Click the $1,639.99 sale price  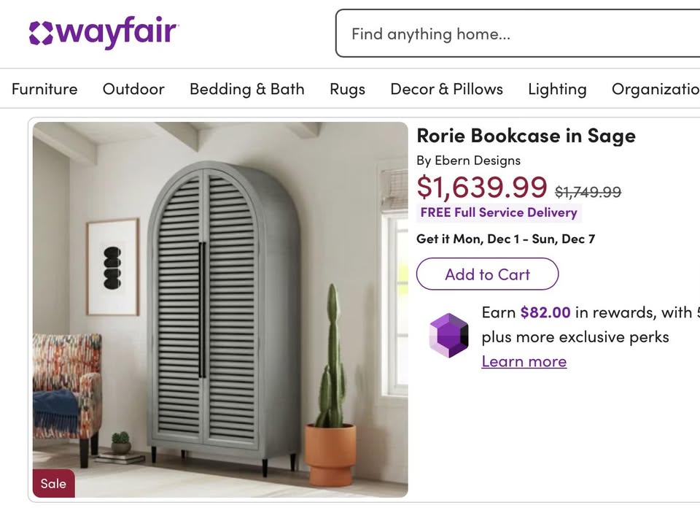(482, 188)
